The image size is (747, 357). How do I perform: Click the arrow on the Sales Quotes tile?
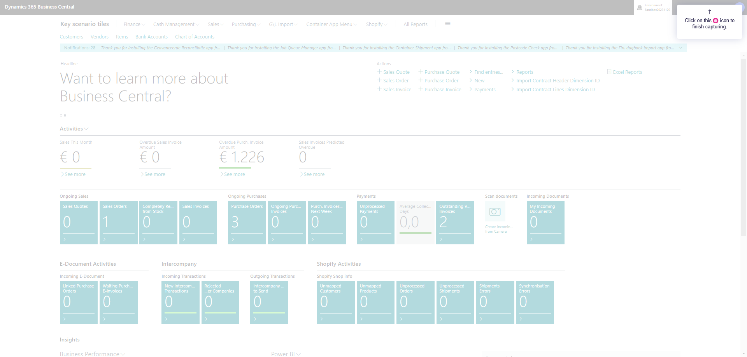(x=65, y=239)
